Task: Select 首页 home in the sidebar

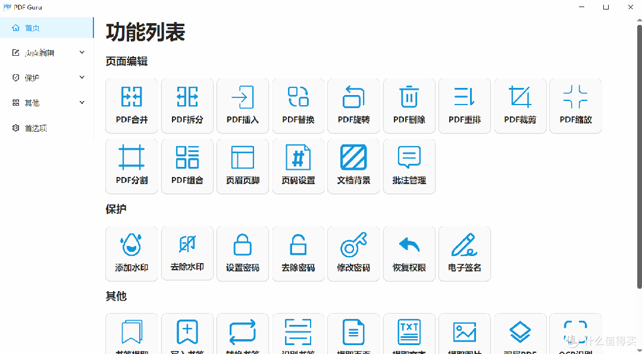Action: click(46, 28)
